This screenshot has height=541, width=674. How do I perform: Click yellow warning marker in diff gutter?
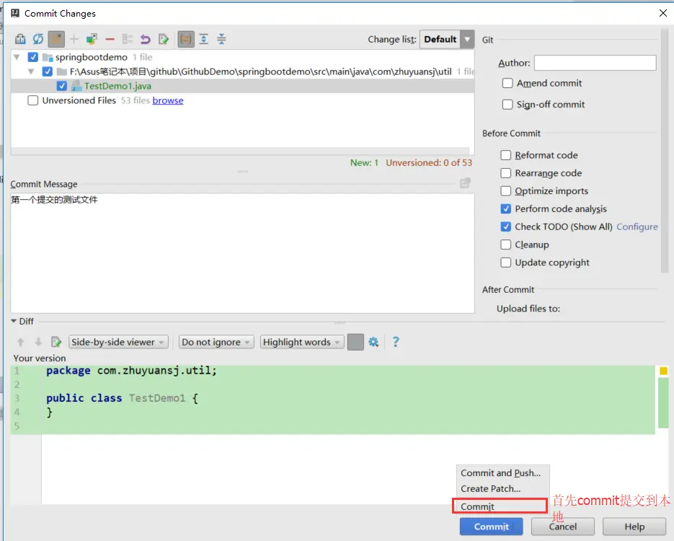pyautogui.click(x=663, y=371)
